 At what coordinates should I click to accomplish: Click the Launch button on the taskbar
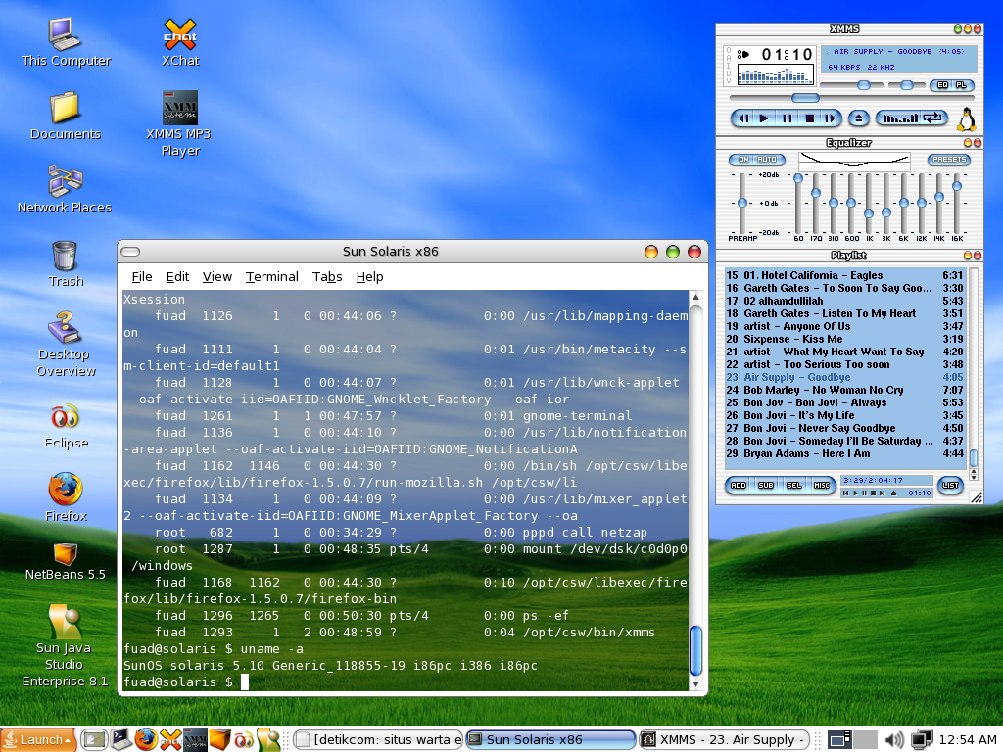(38, 739)
